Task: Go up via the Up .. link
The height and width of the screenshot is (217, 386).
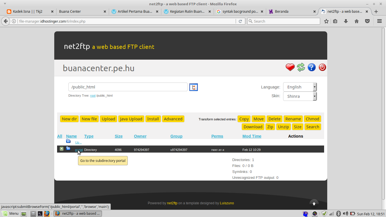Action: click(78, 142)
